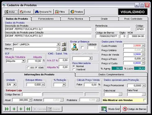Viewport: 152px width, 115px height.
Task: Open the % Redução dropdown
Action: pos(64,85)
